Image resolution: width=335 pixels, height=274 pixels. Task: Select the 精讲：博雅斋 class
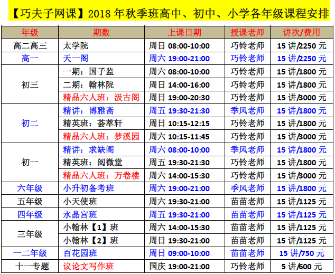tap(88, 110)
